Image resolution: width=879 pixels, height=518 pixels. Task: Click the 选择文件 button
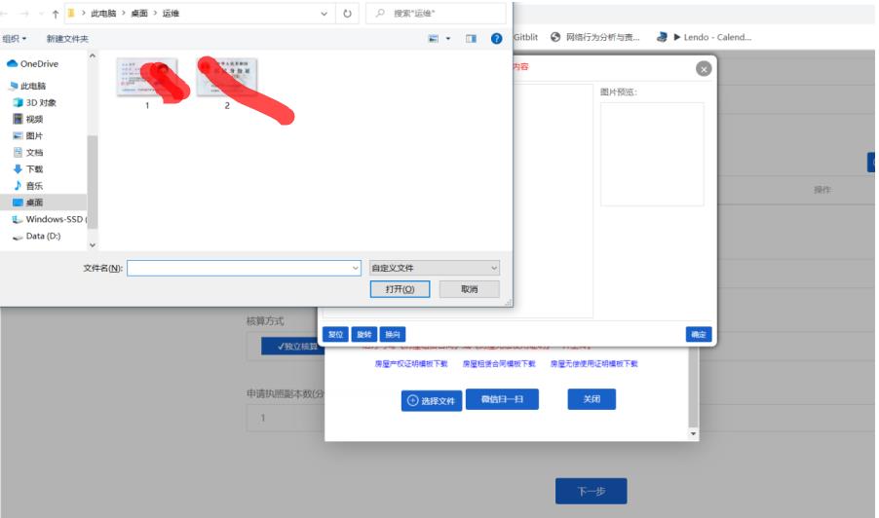point(432,401)
